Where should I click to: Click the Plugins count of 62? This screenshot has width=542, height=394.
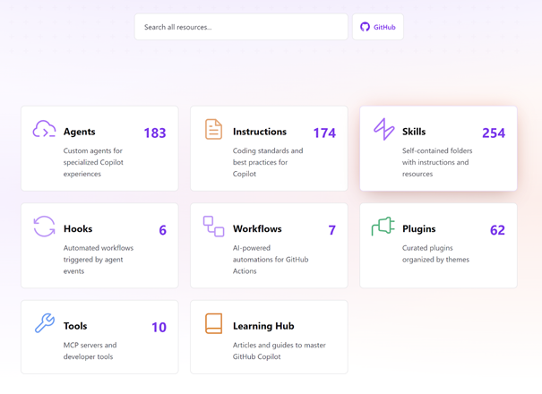(497, 230)
